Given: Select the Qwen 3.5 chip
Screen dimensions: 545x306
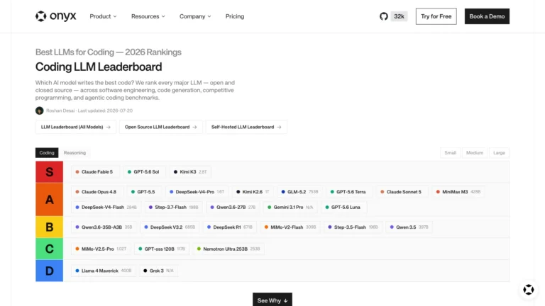Looking at the screenshot, I should click(409, 227).
